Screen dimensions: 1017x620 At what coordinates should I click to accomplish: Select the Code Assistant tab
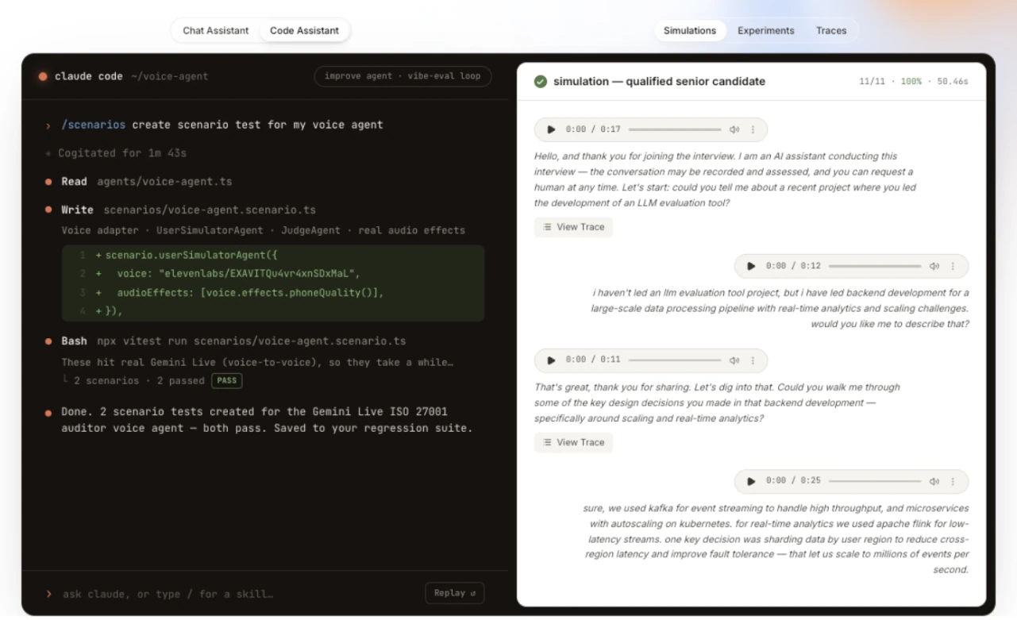[304, 31]
